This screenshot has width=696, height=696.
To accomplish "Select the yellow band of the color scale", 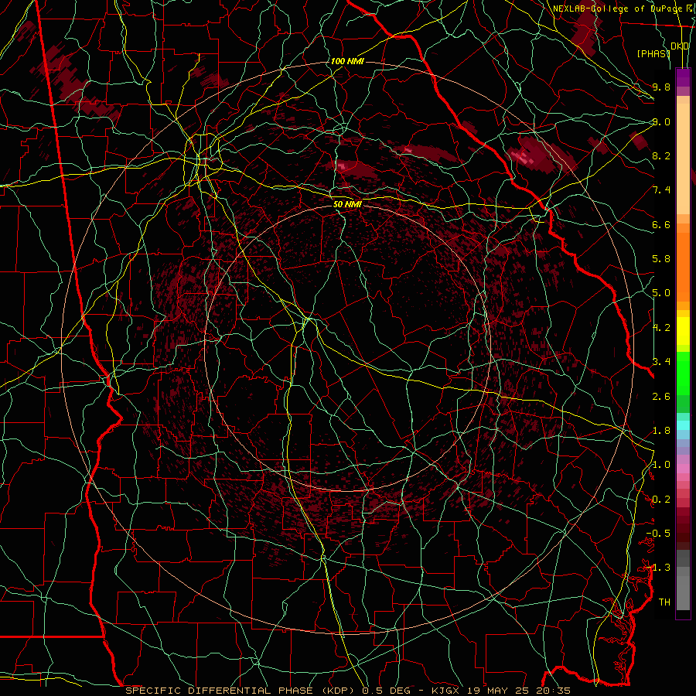I will click(683, 331).
